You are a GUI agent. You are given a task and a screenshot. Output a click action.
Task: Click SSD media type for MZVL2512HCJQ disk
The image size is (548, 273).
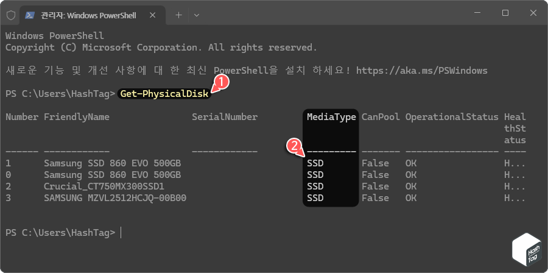point(315,198)
